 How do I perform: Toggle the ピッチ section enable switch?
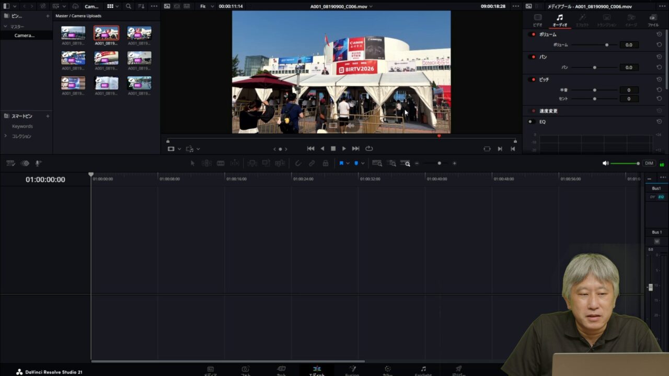(x=532, y=79)
